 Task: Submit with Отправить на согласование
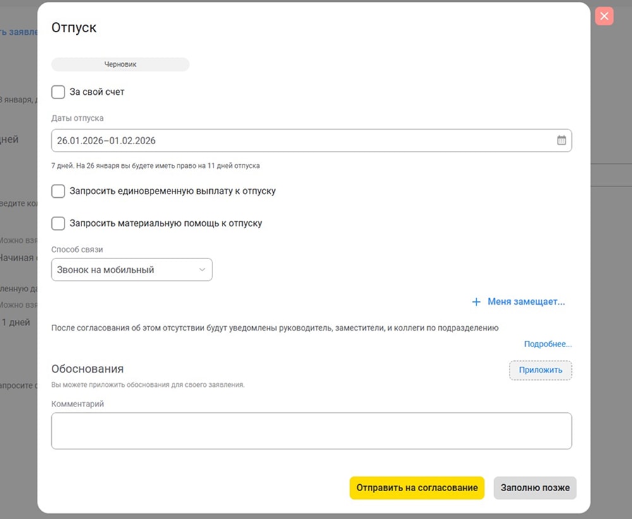point(416,488)
